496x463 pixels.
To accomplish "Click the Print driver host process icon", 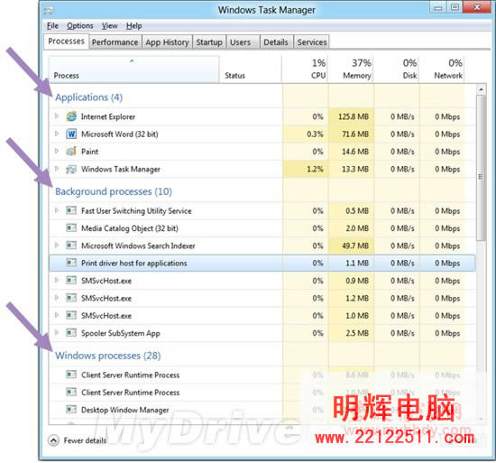I will (71, 263).
